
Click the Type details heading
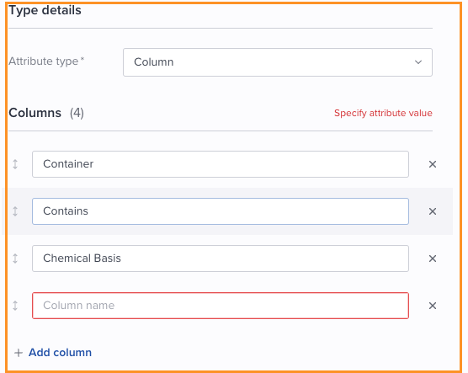pyautogui.click(x=45, y=10)
